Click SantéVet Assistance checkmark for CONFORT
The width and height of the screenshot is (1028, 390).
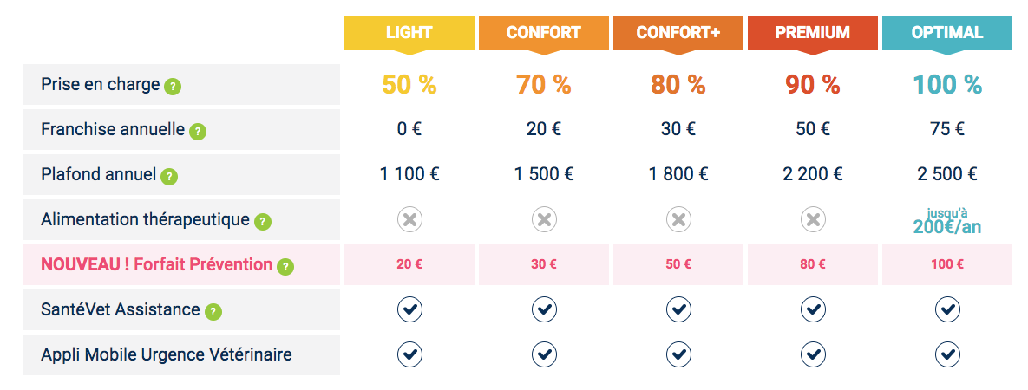click(x=544, y=309)
